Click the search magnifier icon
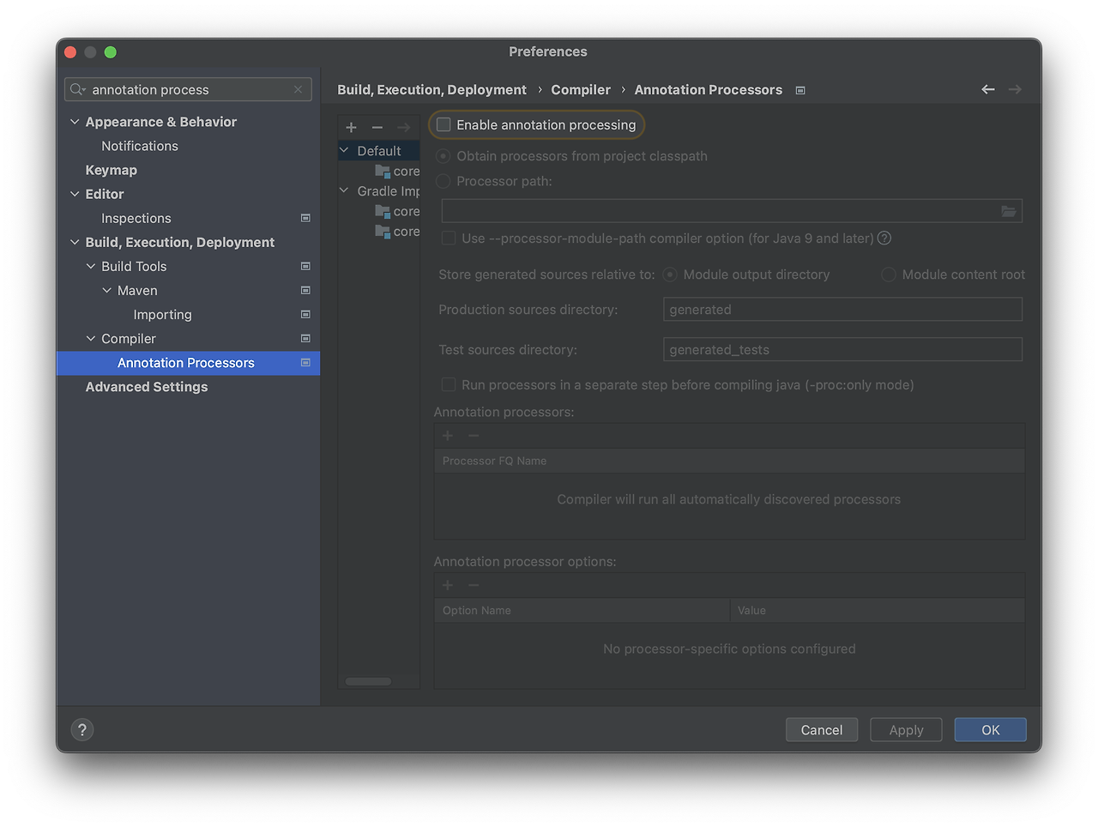 tap(77, 89)
